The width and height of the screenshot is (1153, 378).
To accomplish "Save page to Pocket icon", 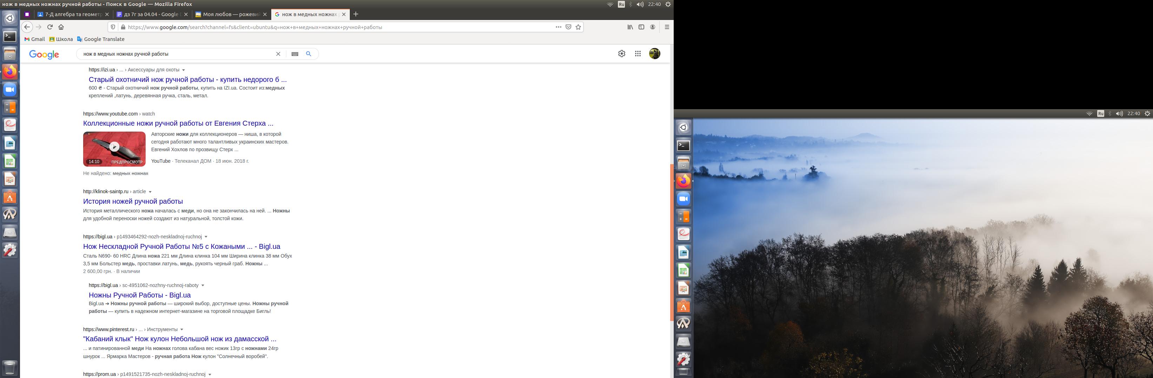I will click(568, 27).
